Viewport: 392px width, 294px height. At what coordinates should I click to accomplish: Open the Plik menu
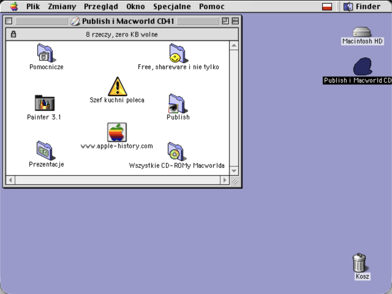[33, 6]
